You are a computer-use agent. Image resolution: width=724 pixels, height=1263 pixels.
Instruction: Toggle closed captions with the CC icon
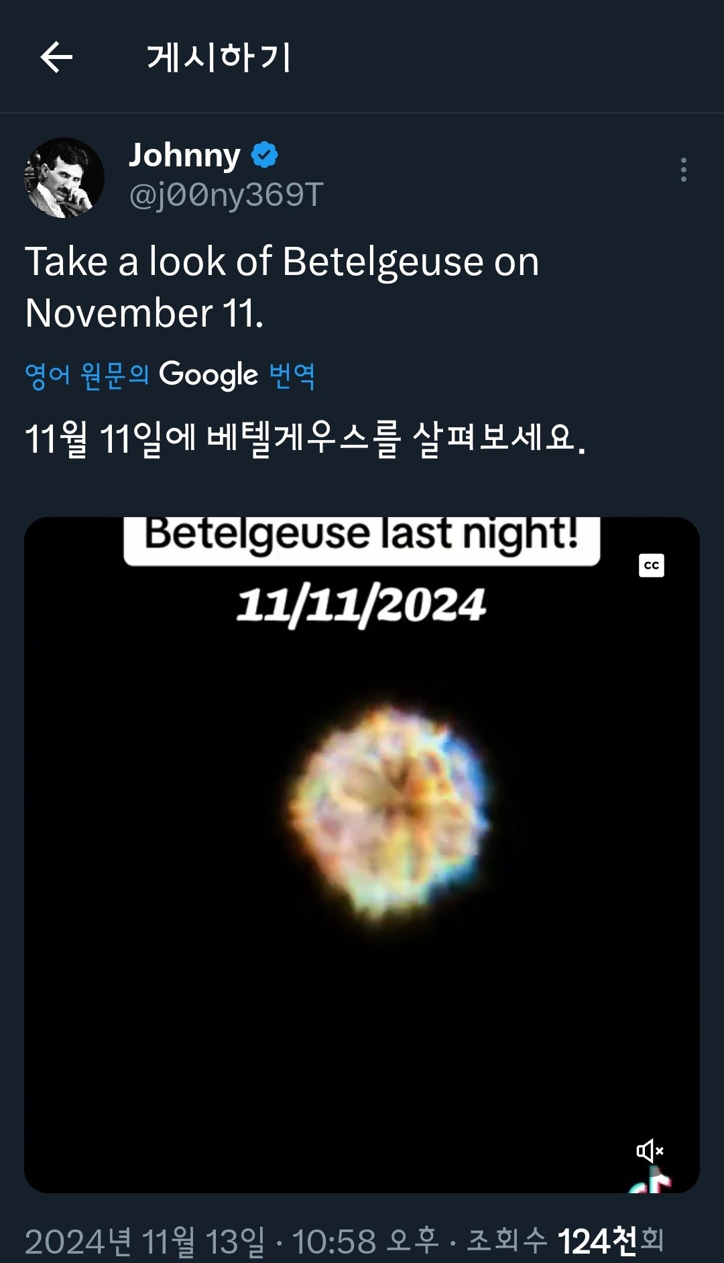[x=652, y=565]
